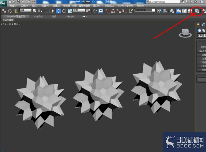206x152 pixels.
Task: Switch to the 自由形式 ribbon tab
Action: tap(38, 17)
